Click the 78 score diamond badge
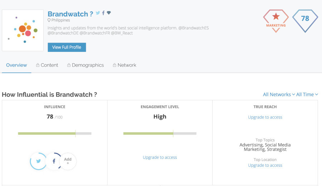 pyautogui.click(x=305, y=21)
